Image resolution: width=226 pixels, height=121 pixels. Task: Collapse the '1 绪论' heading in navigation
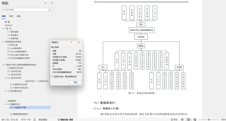[x=3, y=29]
